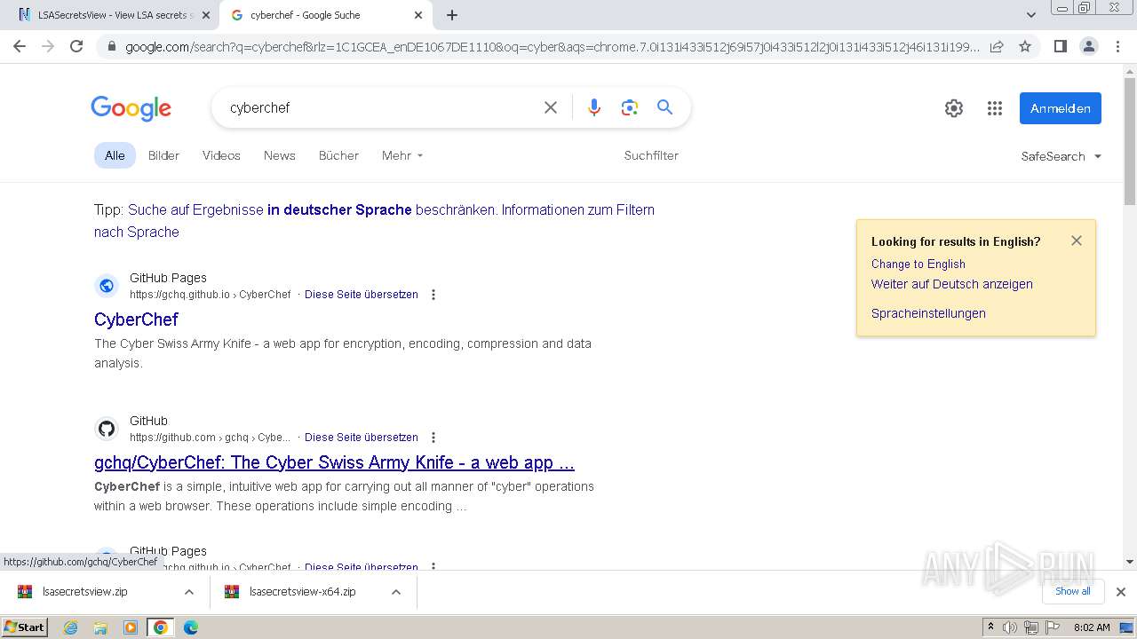The width and height of the screenshot is (1137, 639).
Task: Open the 'in deutscher Sprache' tip link
Action: 338,210
